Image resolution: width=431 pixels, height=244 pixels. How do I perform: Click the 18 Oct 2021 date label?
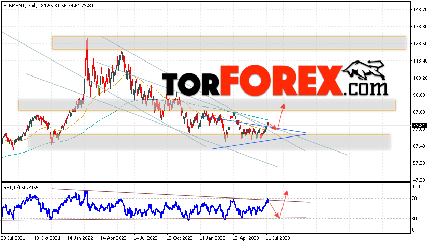pos(47,238)
